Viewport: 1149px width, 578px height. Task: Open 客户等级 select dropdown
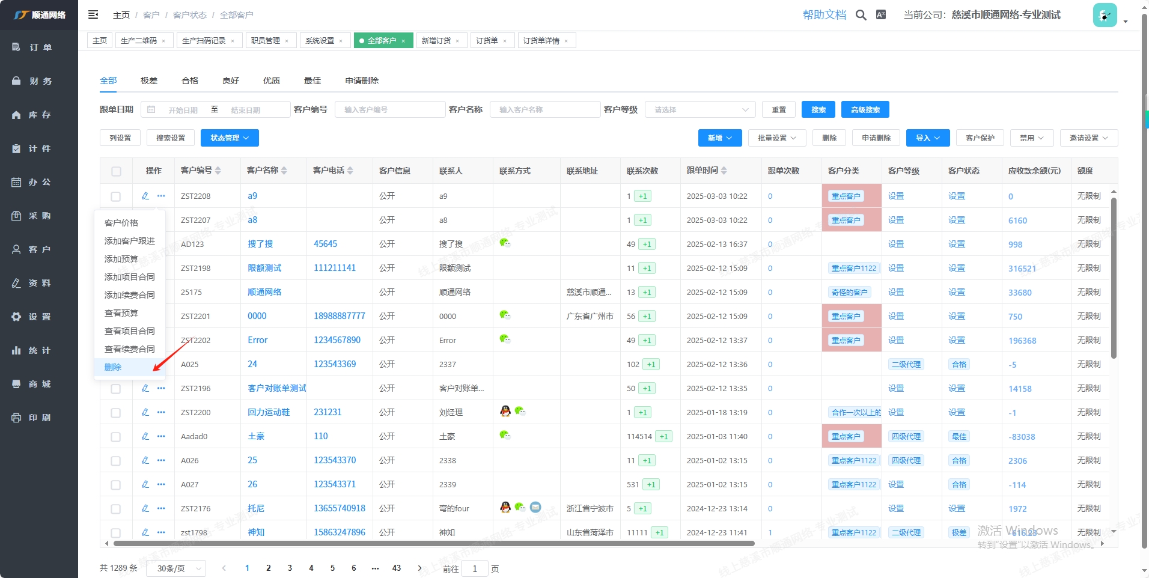click(x=700, y=109)
